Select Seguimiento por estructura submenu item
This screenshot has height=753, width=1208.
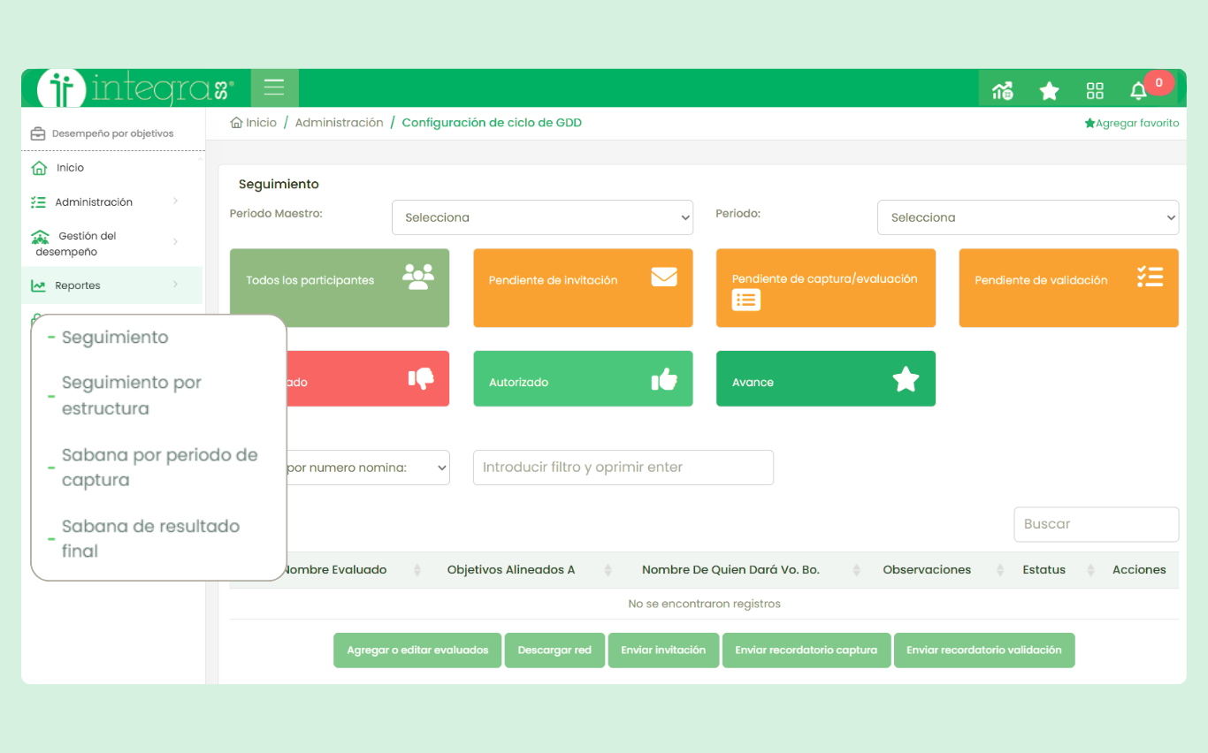pos(132,396)
